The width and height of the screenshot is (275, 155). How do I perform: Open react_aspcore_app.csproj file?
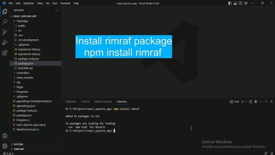pos(35,125)
